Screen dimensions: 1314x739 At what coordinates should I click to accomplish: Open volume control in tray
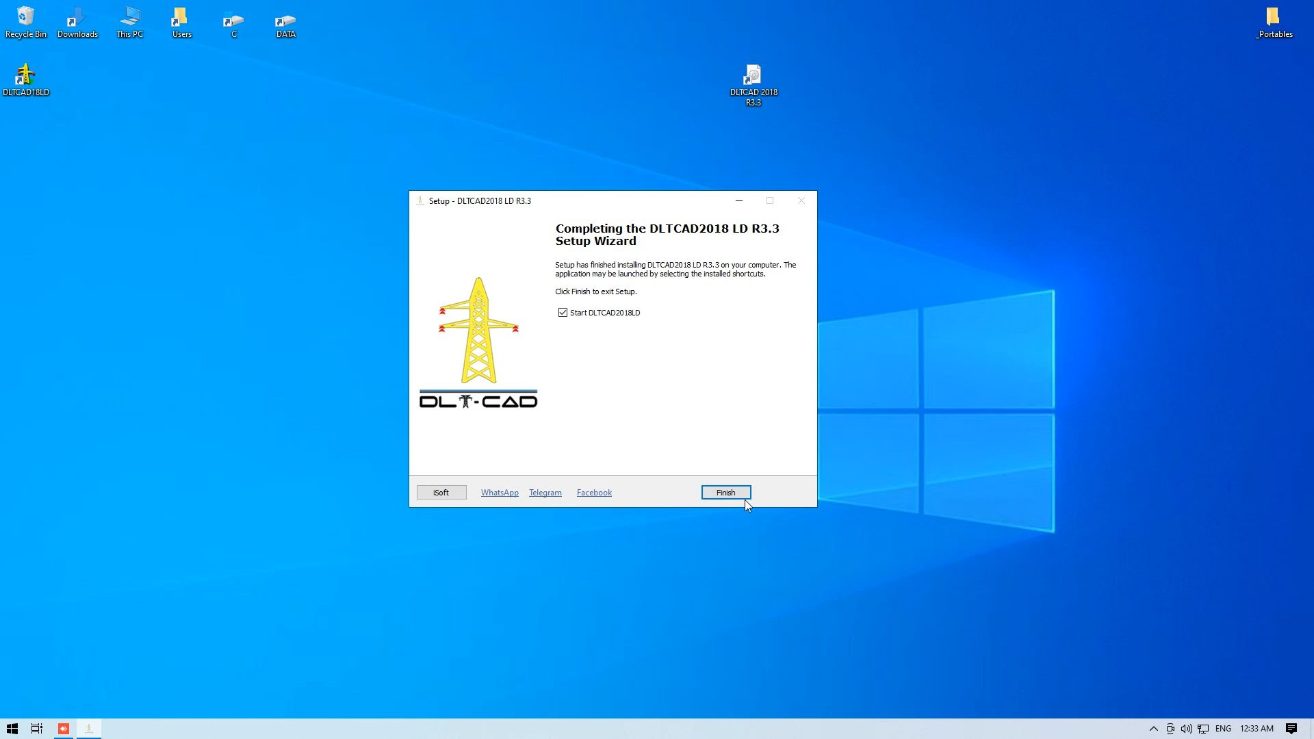pos(1186,729)
